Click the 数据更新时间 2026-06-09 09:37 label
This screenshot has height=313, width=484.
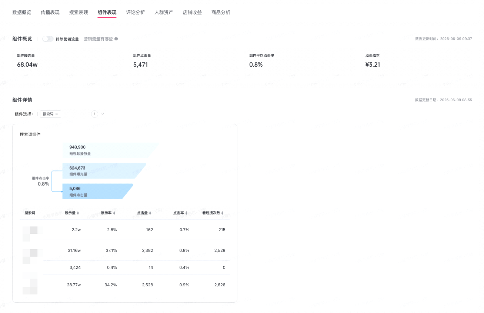click(x=444, y=39)
